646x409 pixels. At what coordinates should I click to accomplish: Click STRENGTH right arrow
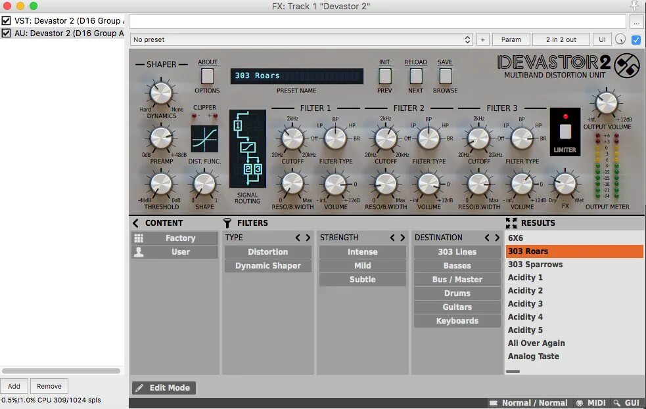pos(402,238)
